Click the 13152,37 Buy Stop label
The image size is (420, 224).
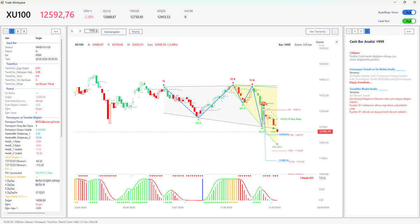[x=290, y=119]
